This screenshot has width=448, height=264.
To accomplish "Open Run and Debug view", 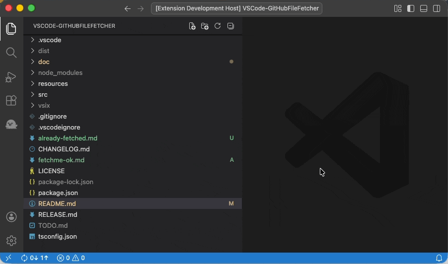I will coord(11,77).
